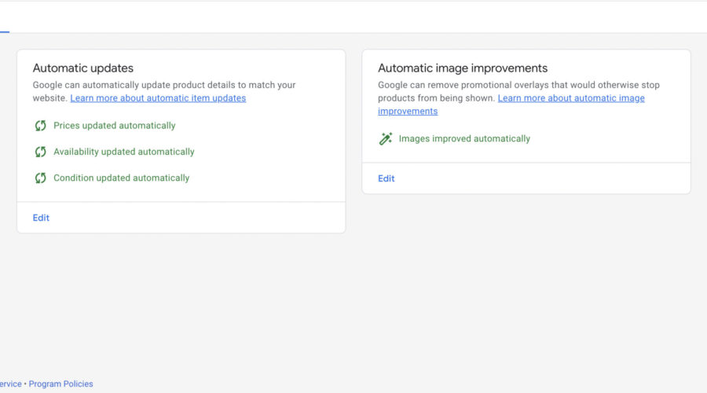Edit the Automatic updates settings
The width and height of the screenshot is (707, 393).
[41, 218]
